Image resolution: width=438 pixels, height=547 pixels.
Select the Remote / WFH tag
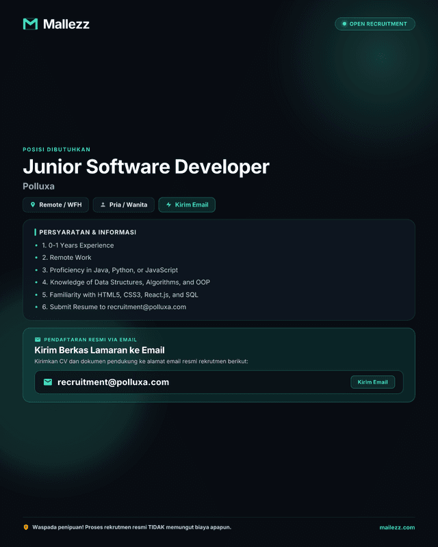click(x=56, y=204)
